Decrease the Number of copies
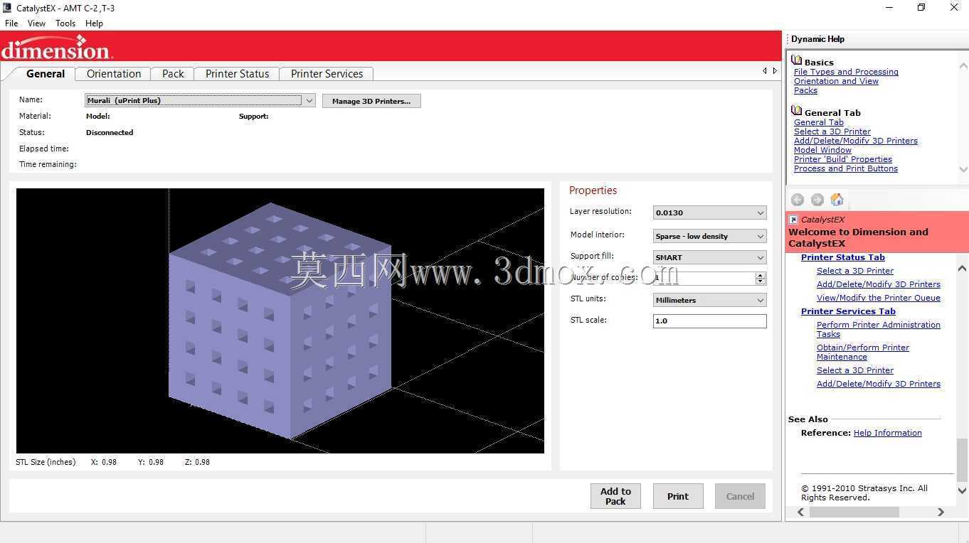969x543 pixels. tap(761, 281)
